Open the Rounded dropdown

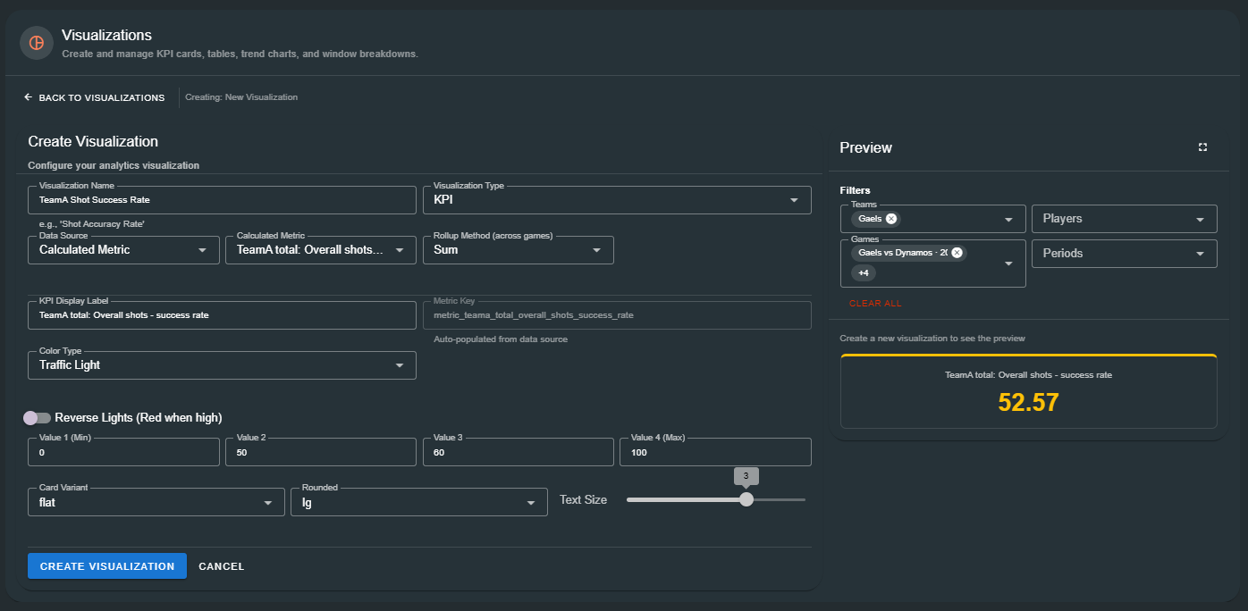click(419, 502)
